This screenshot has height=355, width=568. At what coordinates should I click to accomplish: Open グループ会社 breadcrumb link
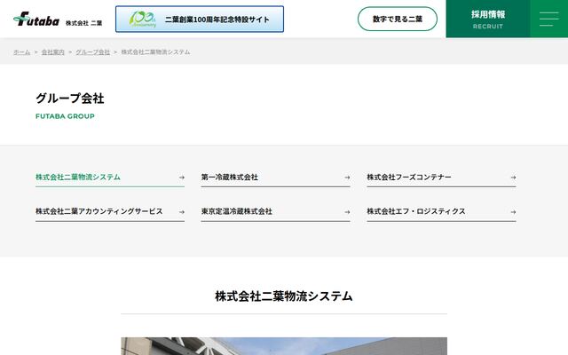point(92,52)
